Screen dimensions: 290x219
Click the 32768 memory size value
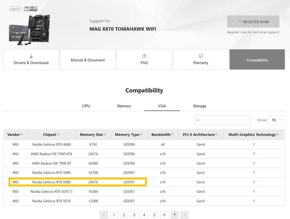pos(93,172)
